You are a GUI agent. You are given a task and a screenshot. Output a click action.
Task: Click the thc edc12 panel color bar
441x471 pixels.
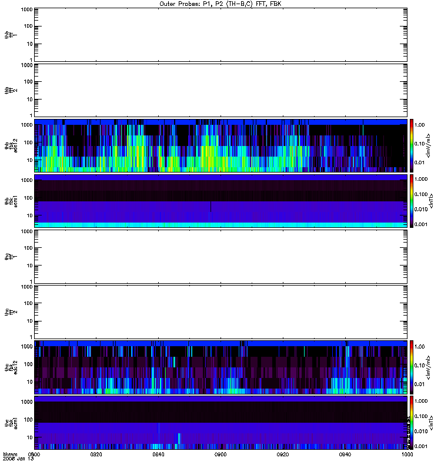tap(412, 367)
